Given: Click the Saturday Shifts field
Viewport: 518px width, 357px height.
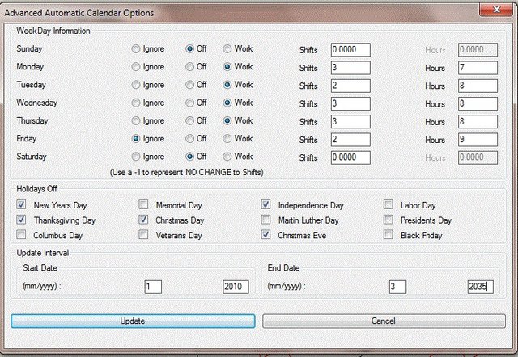Looking at the screenshot, I should pos(350,157).
